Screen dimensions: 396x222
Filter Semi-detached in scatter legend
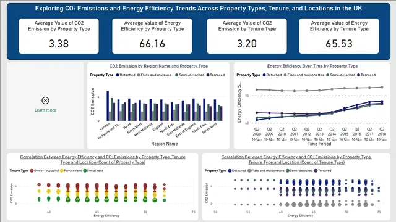coord(299,171)
